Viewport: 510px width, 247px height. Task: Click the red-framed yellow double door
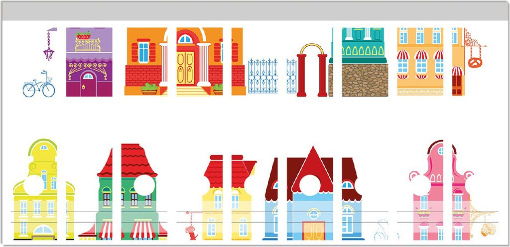click(185, 69)
